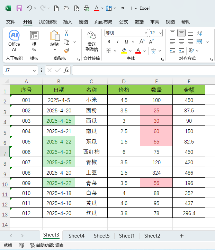Switch to the 插入 ribbon tab
Screen dimensions: 215x250
(x=68, y=22)
